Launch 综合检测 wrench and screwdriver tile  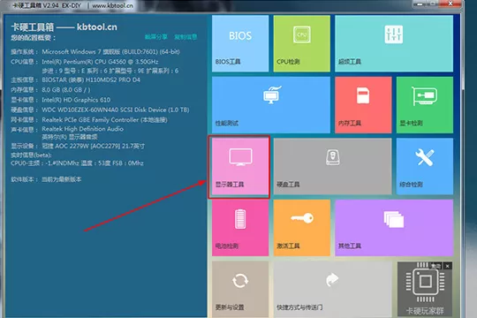pos(425,166)
